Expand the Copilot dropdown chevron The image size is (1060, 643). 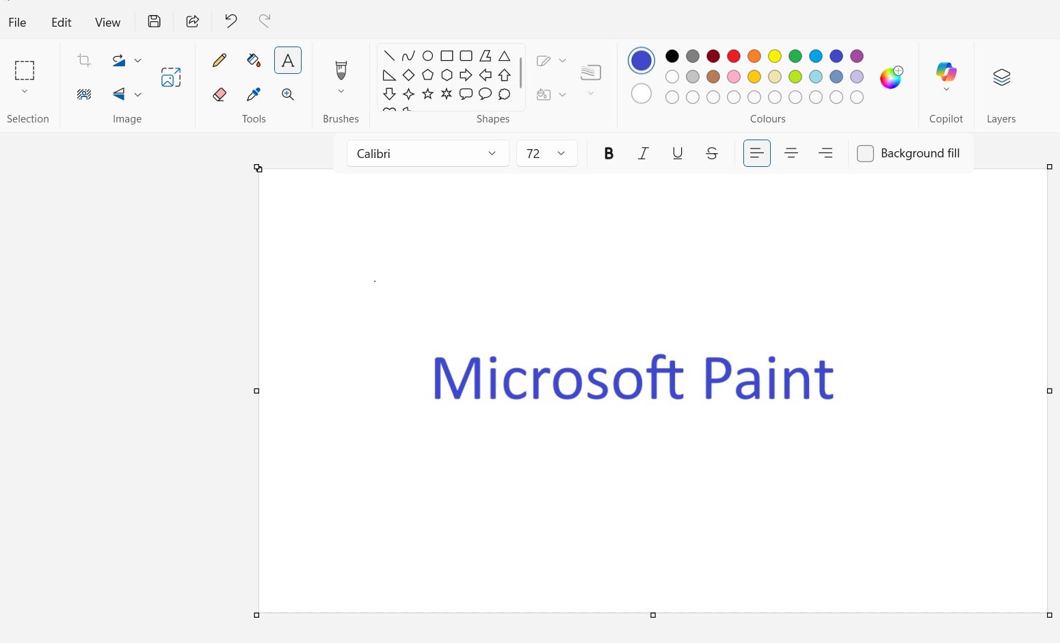point(946,90)
